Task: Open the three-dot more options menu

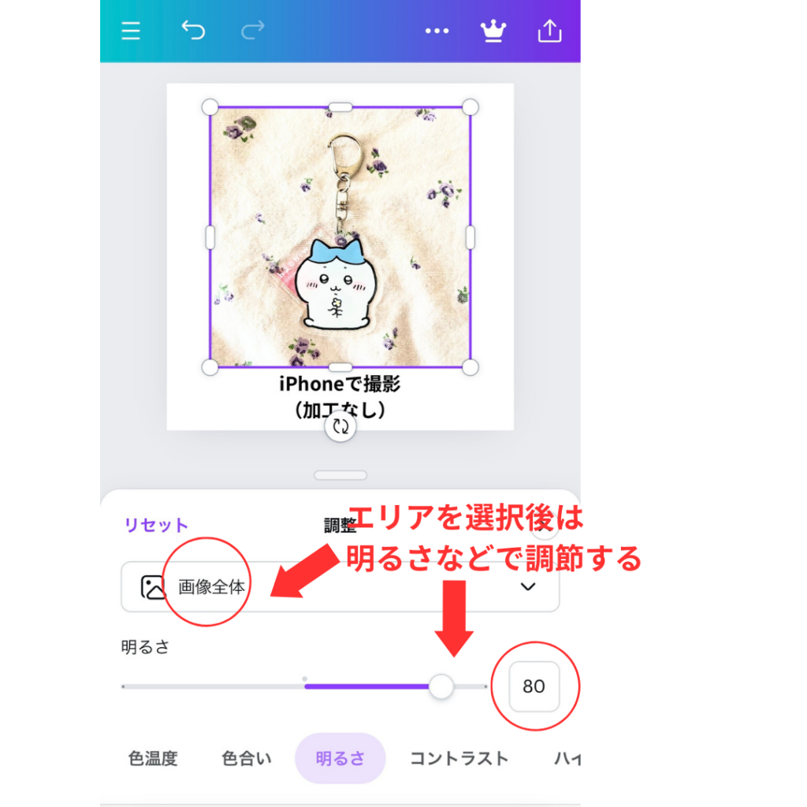Action: pos(437,31)
